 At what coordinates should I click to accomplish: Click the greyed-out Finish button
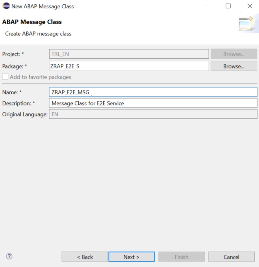click(181, 257)
